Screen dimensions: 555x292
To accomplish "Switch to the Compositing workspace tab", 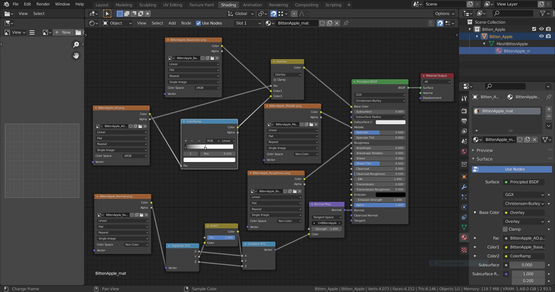I will (306, 5).
